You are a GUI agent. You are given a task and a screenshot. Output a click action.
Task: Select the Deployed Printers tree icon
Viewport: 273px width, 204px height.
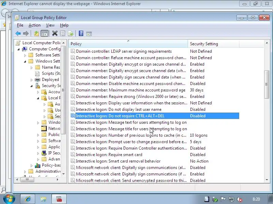pyautogui.click(x=38, y=80)
